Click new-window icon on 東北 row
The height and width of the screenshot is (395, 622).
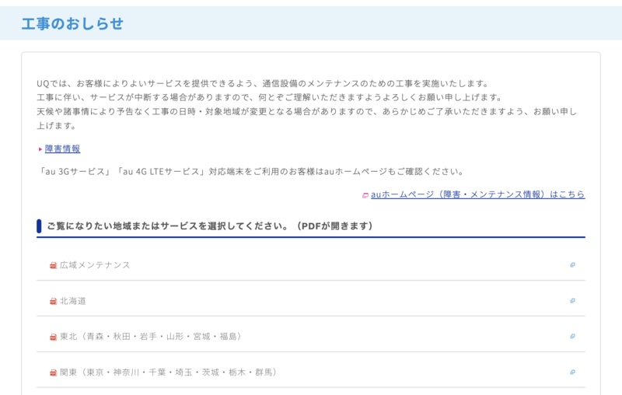(x=572, y=337)
